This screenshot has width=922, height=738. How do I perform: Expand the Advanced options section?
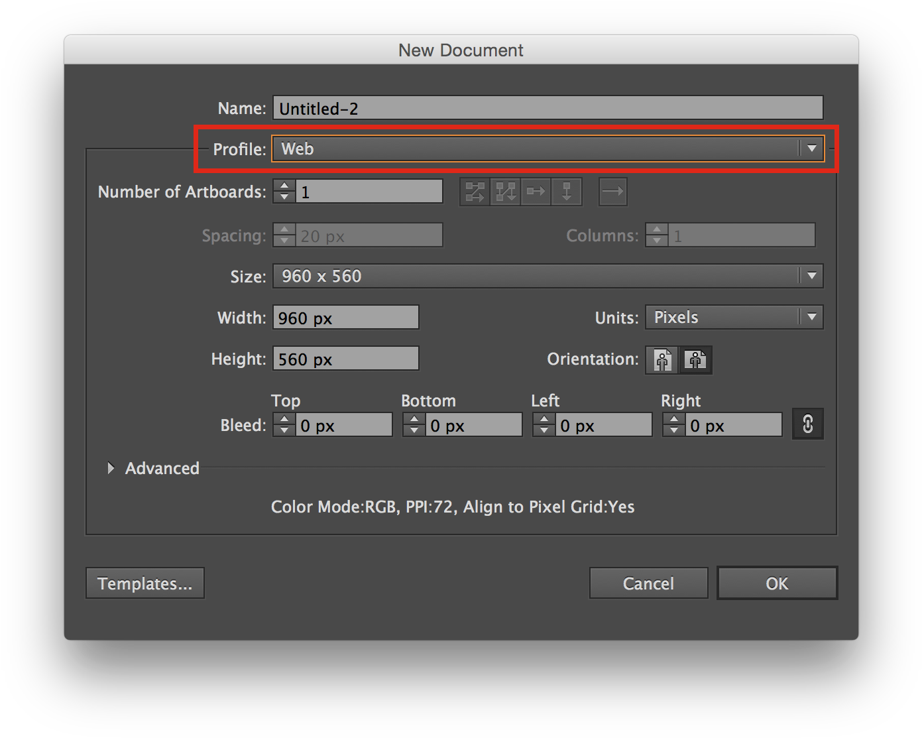tap(111, 468)
